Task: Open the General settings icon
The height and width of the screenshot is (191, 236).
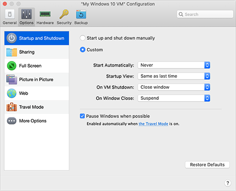Action: [10, 14]
